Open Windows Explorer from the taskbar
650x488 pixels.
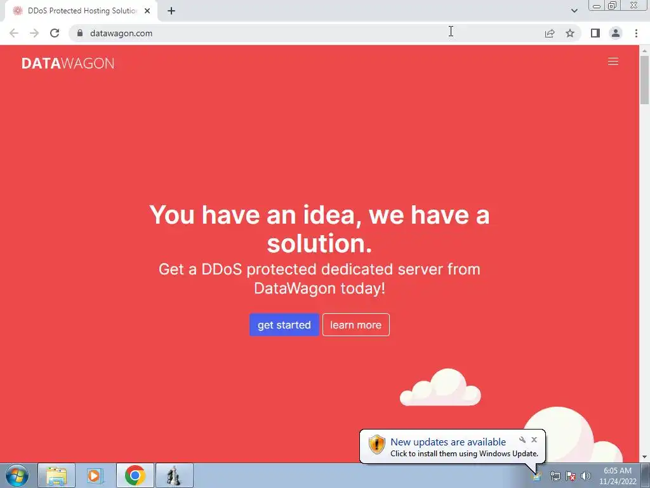(56, 476)
